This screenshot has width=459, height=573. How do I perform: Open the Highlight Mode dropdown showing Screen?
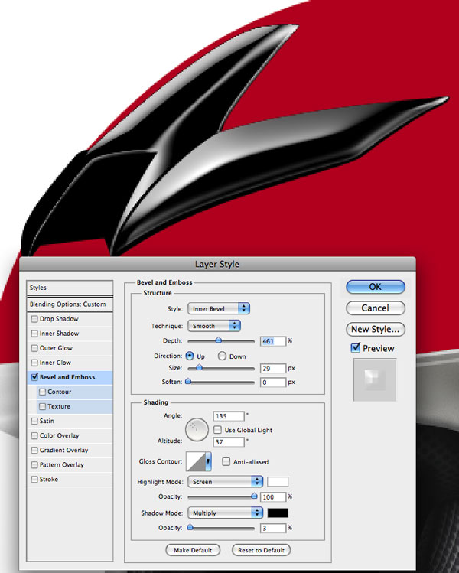pyautogui.click(x=225, y=482)
